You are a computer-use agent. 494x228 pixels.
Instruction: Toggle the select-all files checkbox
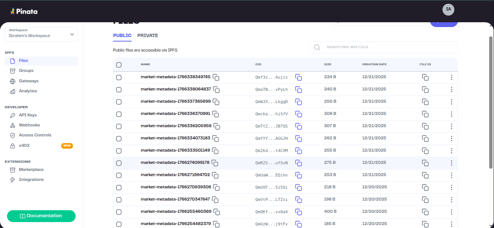tap(119, 65)
